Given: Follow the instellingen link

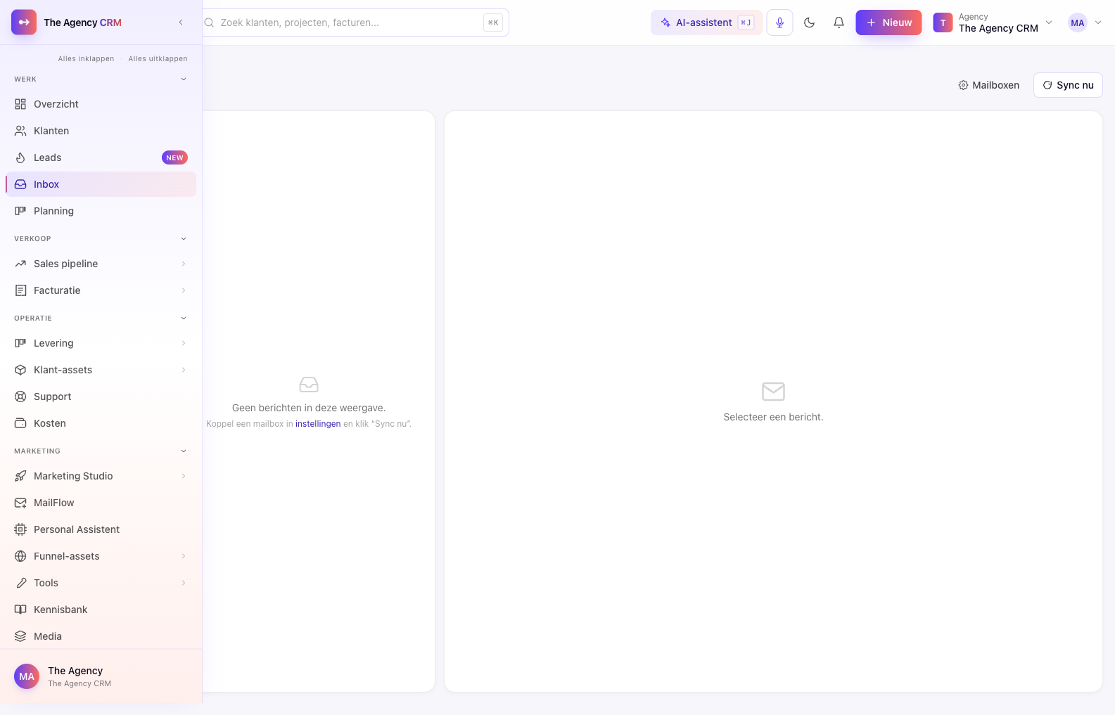Looking at the screenshot, I should point(318,424).
